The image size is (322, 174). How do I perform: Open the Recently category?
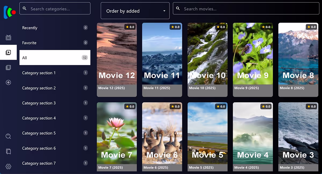pos(55,28)
